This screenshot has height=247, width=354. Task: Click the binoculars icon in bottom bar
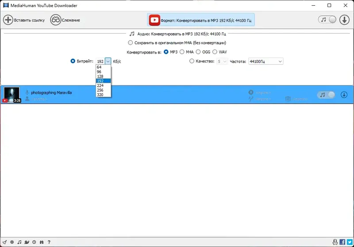coord(42,242)
